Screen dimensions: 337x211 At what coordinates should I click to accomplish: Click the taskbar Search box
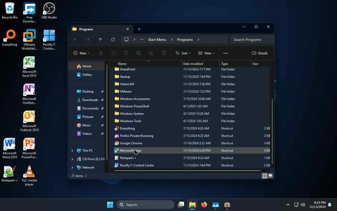[x=146, y=205]
